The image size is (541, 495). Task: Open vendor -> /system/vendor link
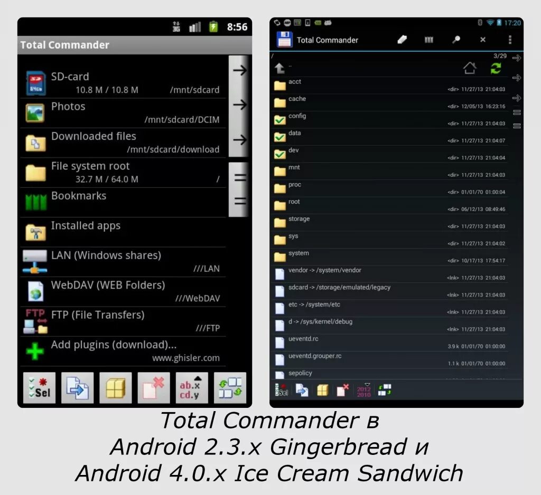pos(390,274)
